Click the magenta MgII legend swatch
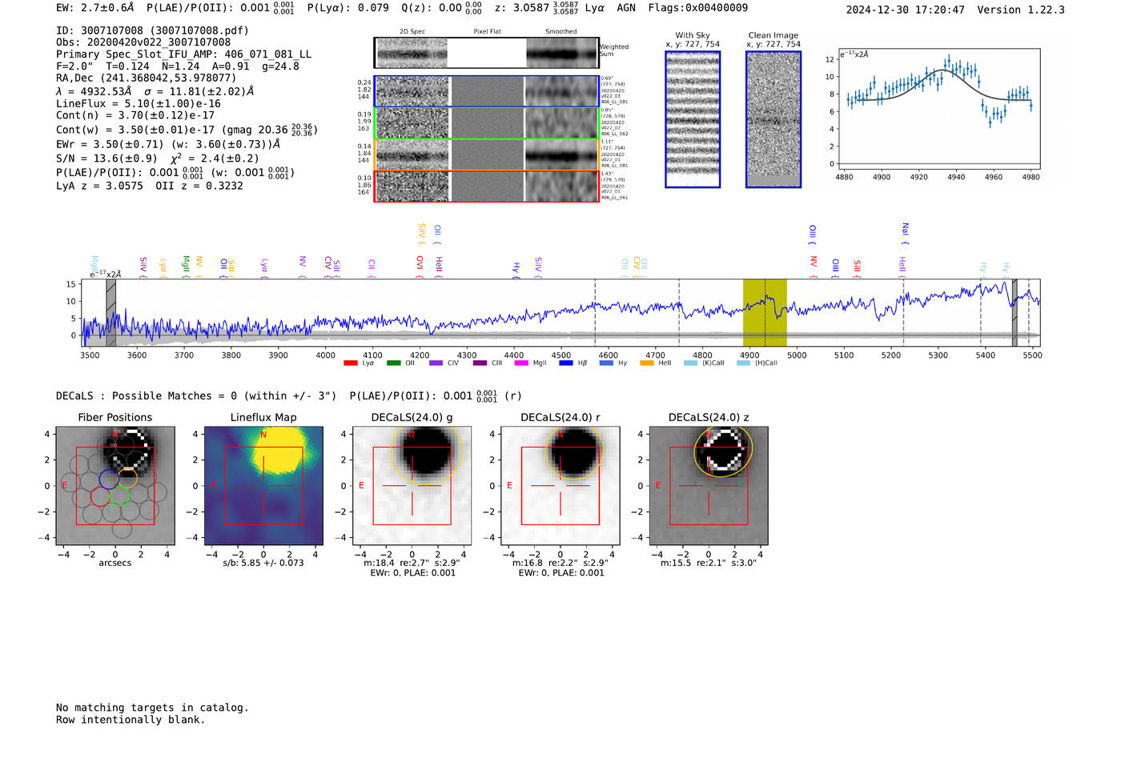The height and width of the screenshot is (763, 1121). point(521,363)
